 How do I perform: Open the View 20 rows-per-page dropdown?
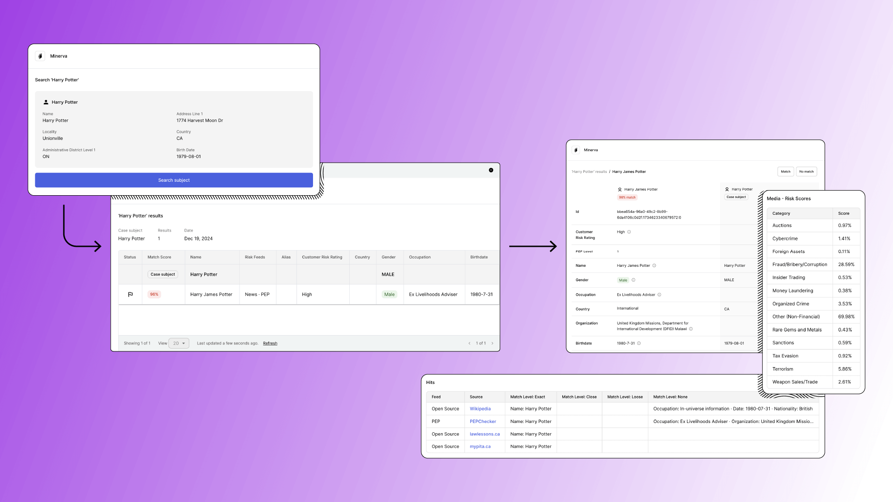(179, 343)
